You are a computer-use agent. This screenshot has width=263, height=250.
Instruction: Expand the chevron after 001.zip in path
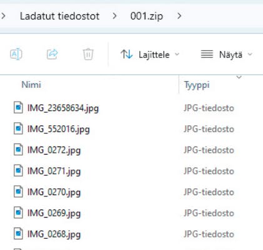(x=179, y=16)
